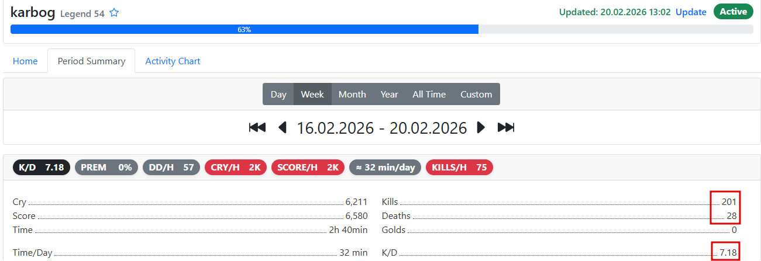Click the Active status badge
This screenshot has width=761, height=261.
[x=733, y=12]
